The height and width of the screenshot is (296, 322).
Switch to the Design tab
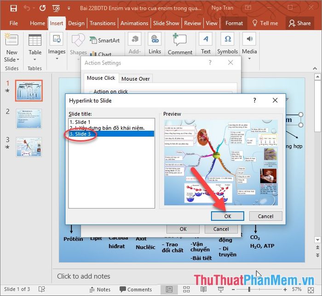point(76,23)
